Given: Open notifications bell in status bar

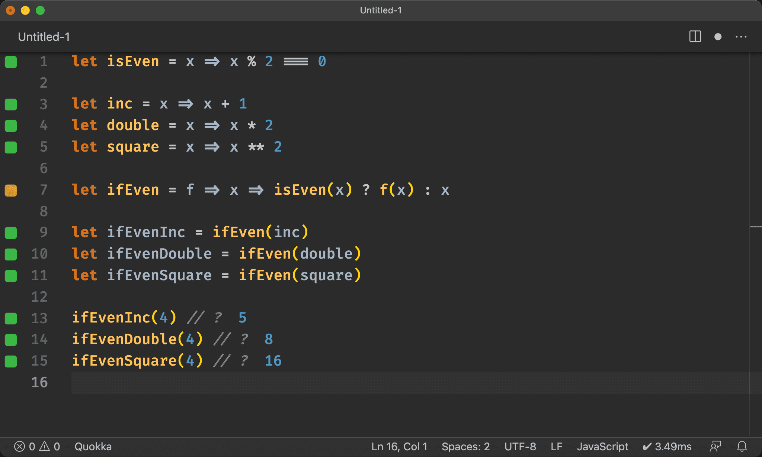Looking at the screenshot, I should pos(742,446).
